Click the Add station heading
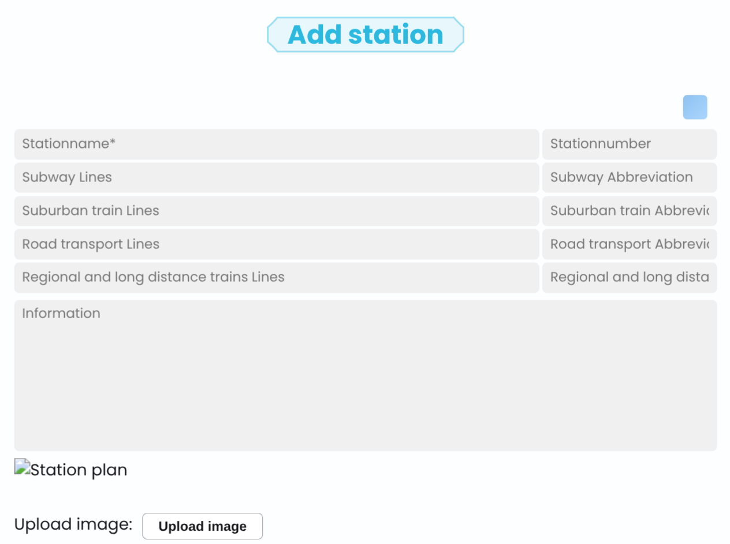 [365, 35]
